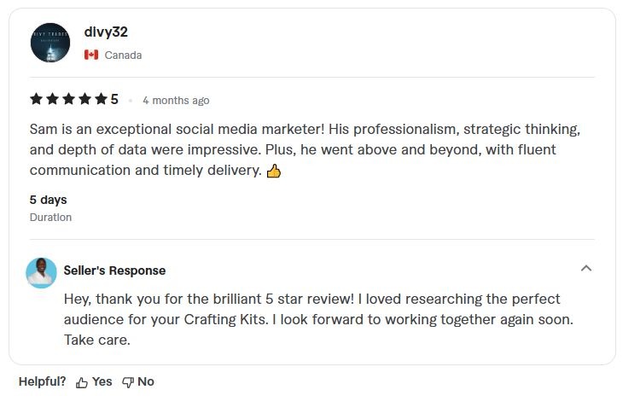Collapse the Seller's Response section chevron
Viewport: 623px width, 413px height.
point(585,269)
